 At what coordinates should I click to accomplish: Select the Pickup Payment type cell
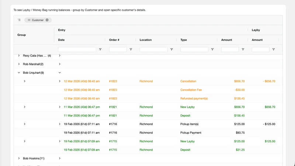point(191,133)
